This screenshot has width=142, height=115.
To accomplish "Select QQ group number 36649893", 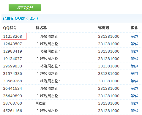I will pos(12,96).
